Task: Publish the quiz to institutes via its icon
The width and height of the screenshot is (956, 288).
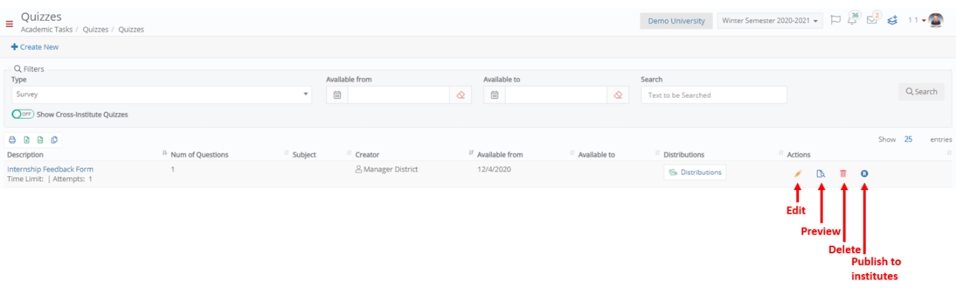Action: [x=864, y=173]
